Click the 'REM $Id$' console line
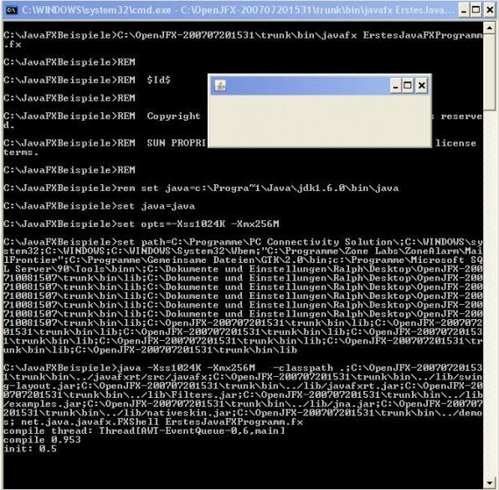This screenshot has width=499, height=490. (x=87, y=80)
